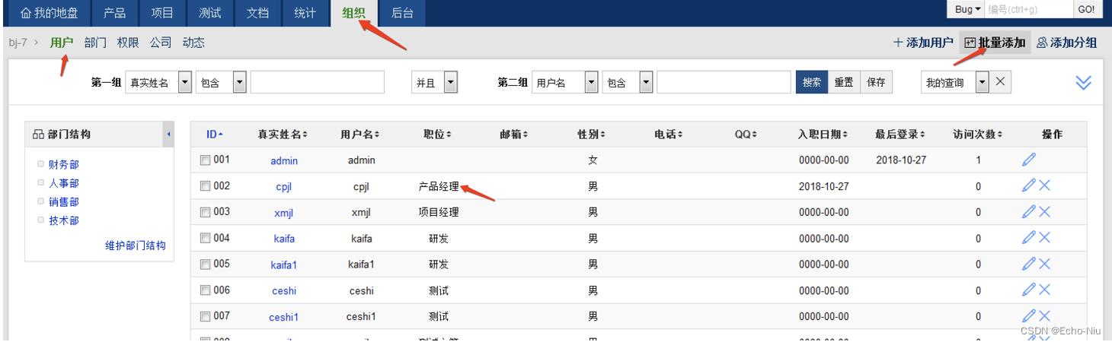Image resolution: width=1112 pixels, height=342 pixels.
Task: Switch to 部门 submenu
Action: (x=95, y=43)
